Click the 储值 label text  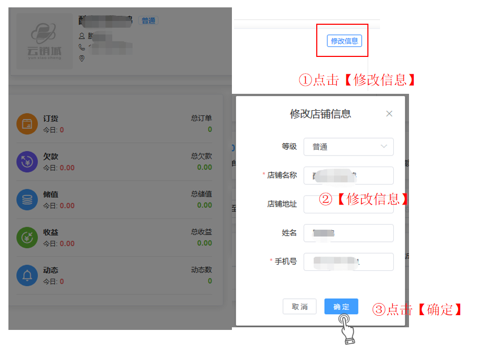51,194
